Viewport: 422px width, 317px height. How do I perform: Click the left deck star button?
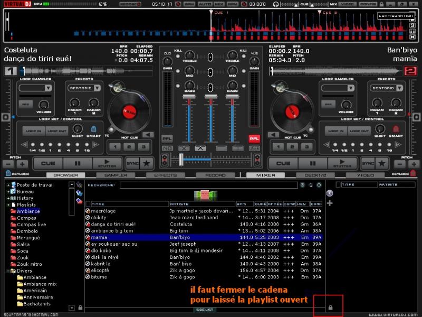coord(147,163)
